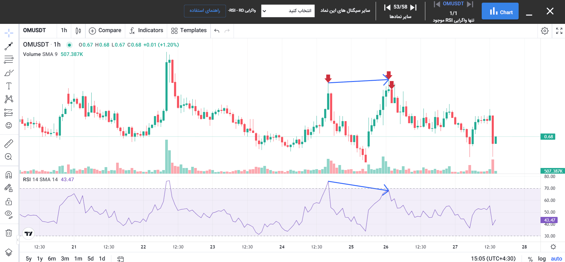Open chart settings gear icon
The image size is (565, 262).
tap(545, 31)
